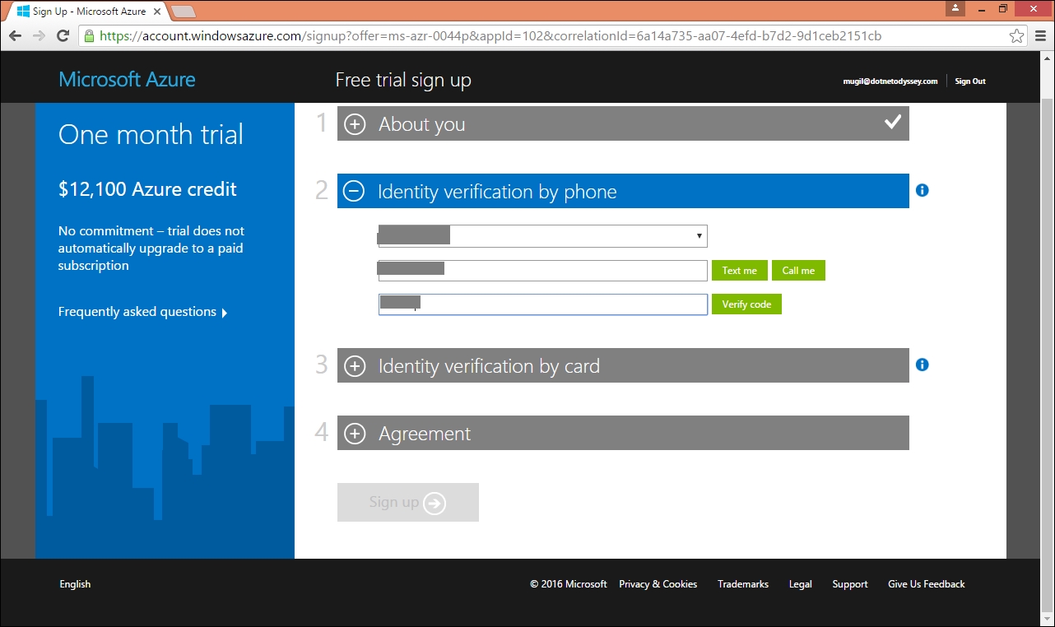
Task: Click the Verify code button
Action: (x=746, y=304)
